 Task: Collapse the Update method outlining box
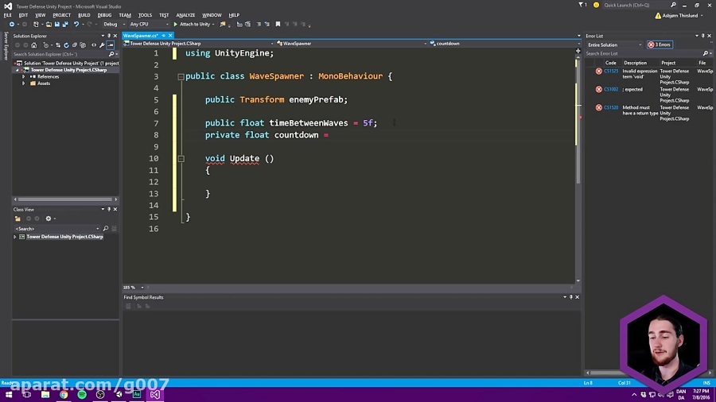coord(181,159)
